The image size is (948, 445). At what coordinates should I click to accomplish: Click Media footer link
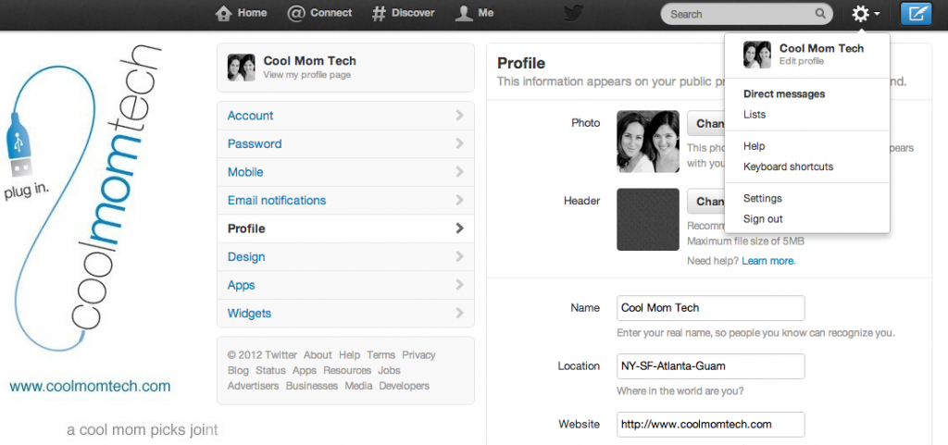[358, 385]
